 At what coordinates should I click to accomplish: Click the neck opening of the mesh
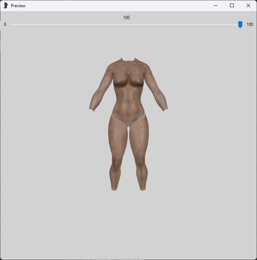coord(128,60)
